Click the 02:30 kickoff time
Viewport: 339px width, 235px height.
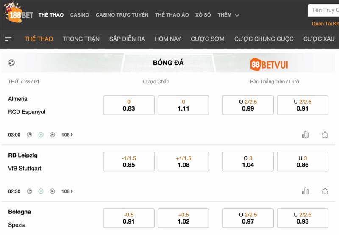coord(14,191)
